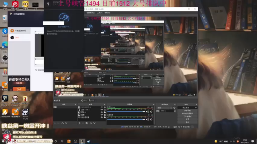This screenshot has width=257, height=144.
Task: Toggle visibility of 视频采集设备 source
Action: pyautogui.click(x=102, y=107)
